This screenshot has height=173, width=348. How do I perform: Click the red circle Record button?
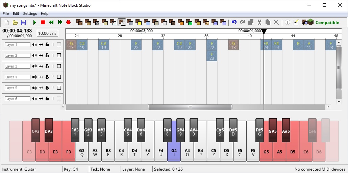point(68,22)
